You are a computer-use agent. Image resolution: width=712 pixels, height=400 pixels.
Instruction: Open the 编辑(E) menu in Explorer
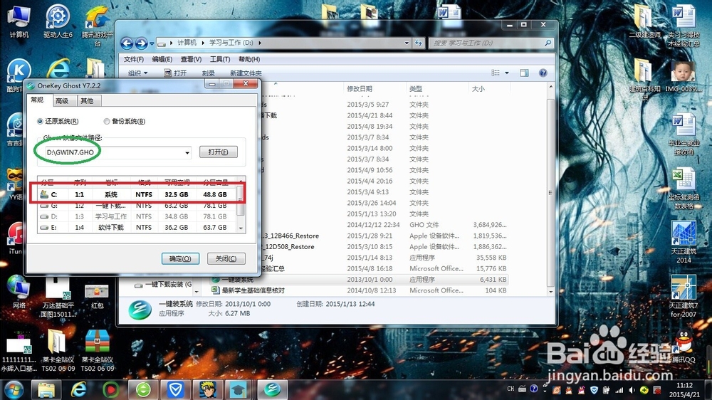click(162, 60)
